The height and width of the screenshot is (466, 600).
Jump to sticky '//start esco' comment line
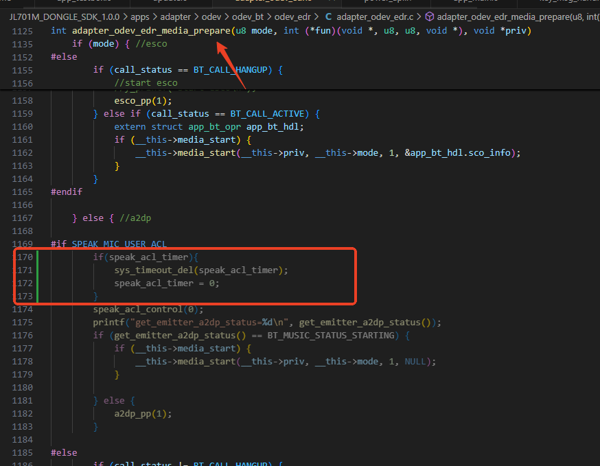(146, 82)
